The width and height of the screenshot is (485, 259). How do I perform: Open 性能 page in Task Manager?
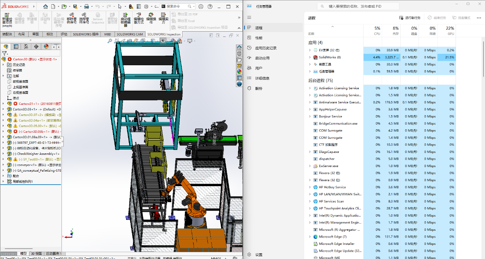pyautogui.click(x=259, y=38)
